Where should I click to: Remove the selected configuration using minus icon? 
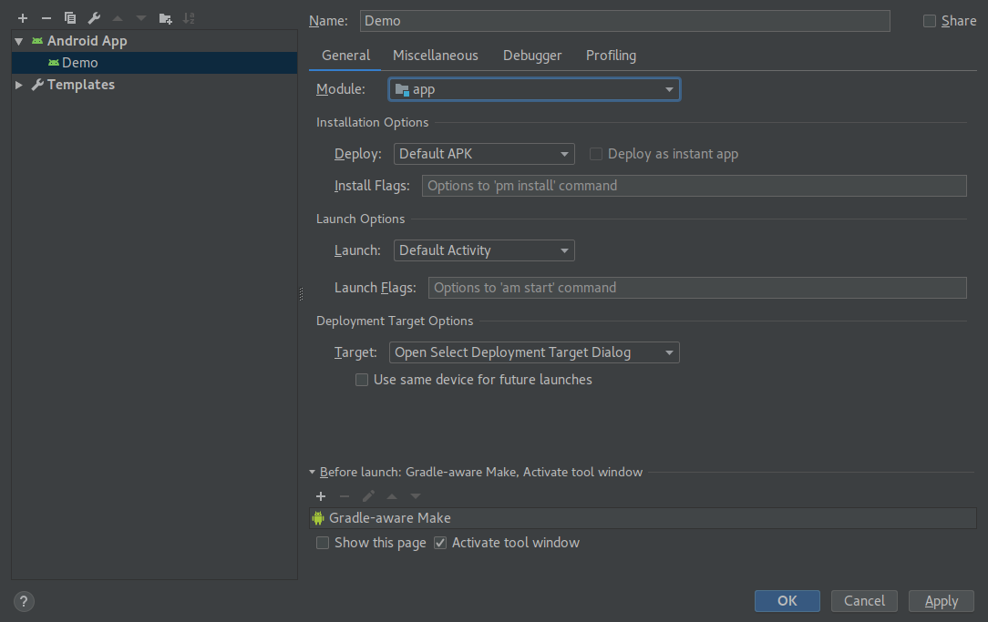tap(46, 17)
